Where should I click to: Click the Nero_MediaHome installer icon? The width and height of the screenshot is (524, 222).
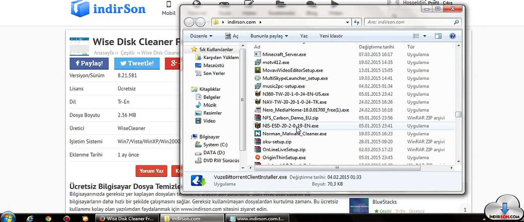pos(258,110)
